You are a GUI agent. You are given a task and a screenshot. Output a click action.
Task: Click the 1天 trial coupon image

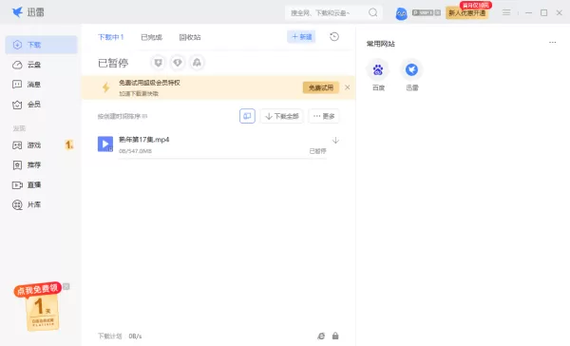coord(43,314)
